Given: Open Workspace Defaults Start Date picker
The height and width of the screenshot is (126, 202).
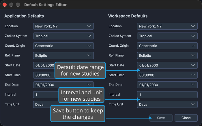Looking at the screenshot, I should (x=167, y=65).
